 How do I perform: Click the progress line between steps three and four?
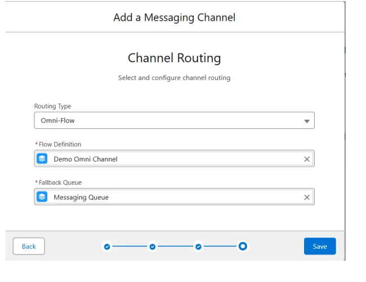221,246
